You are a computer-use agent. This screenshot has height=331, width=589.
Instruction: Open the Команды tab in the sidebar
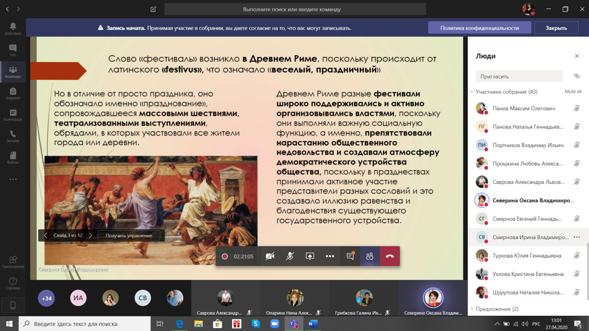click(x=13, y=72)
